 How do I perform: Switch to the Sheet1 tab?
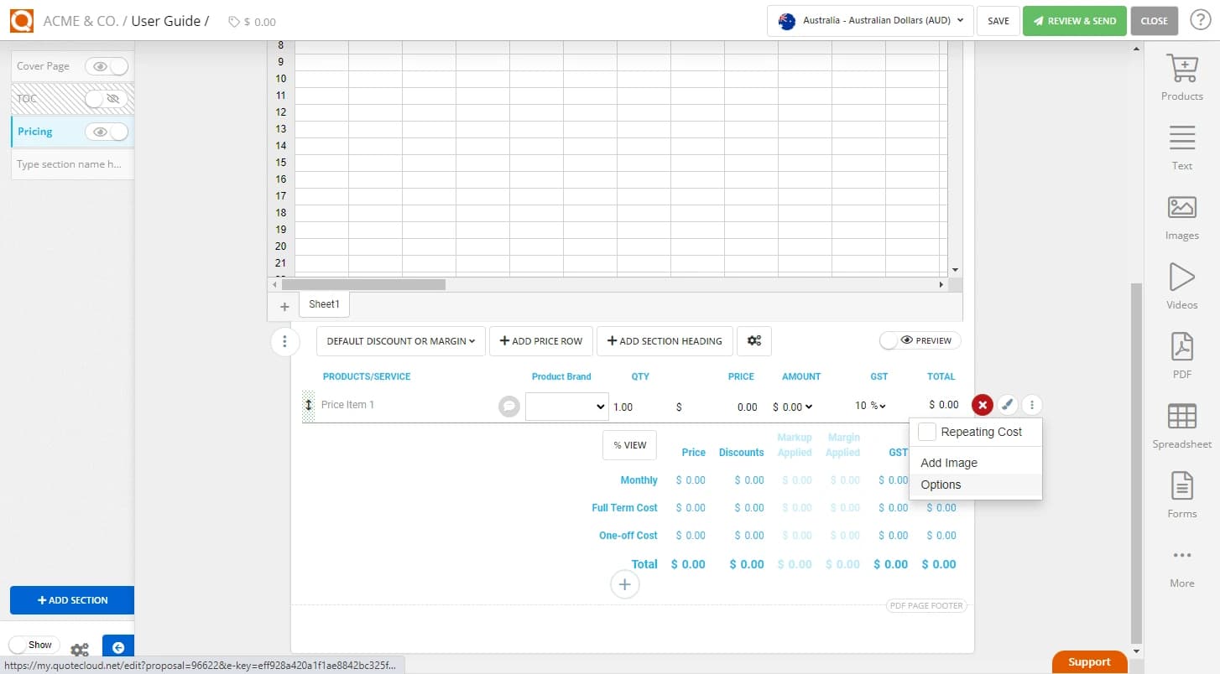[x=324, y=304]
